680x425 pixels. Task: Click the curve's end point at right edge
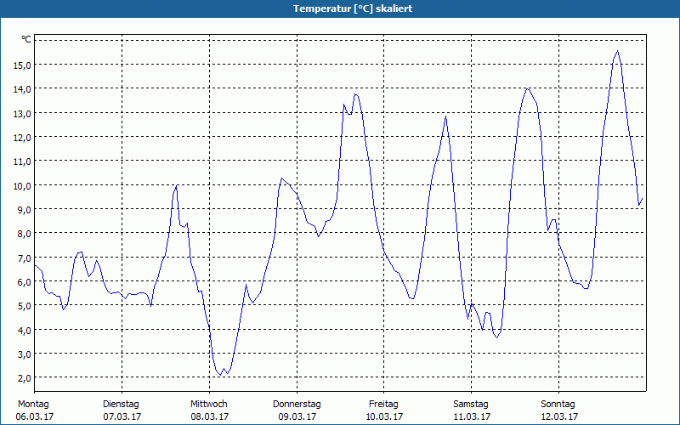(643, 198)
